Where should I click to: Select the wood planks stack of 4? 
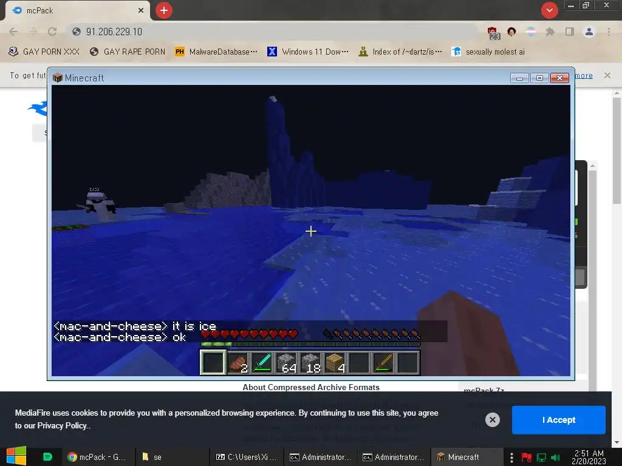(335, 362)
